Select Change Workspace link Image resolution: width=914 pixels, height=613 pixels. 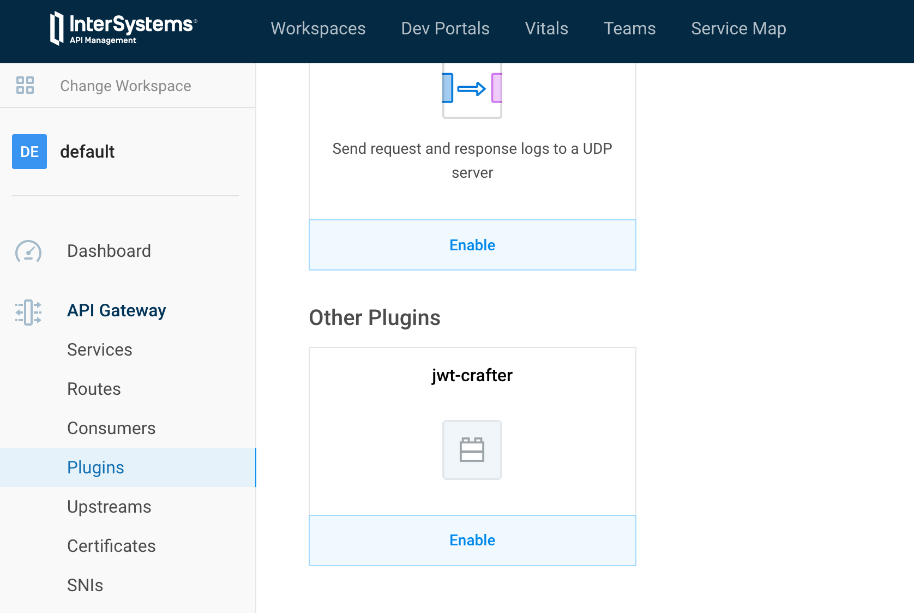tap(125, 86)
